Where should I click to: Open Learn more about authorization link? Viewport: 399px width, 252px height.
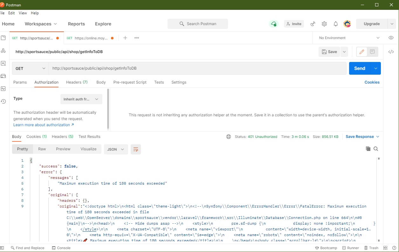44,125
